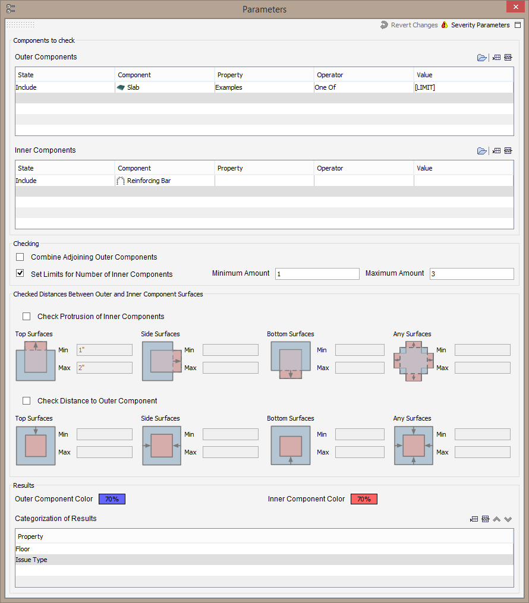Click Categorization Property column header
The width and height of the screenshot is (529, 603).
(x=264, y=536)
